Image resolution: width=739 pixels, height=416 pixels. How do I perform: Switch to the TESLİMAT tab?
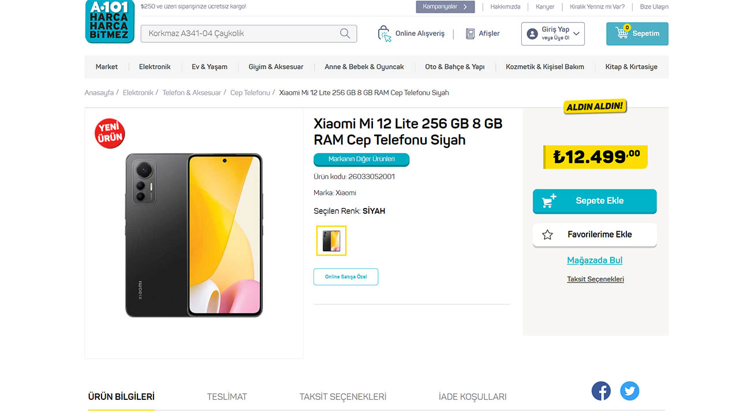[x=227, y=396]
